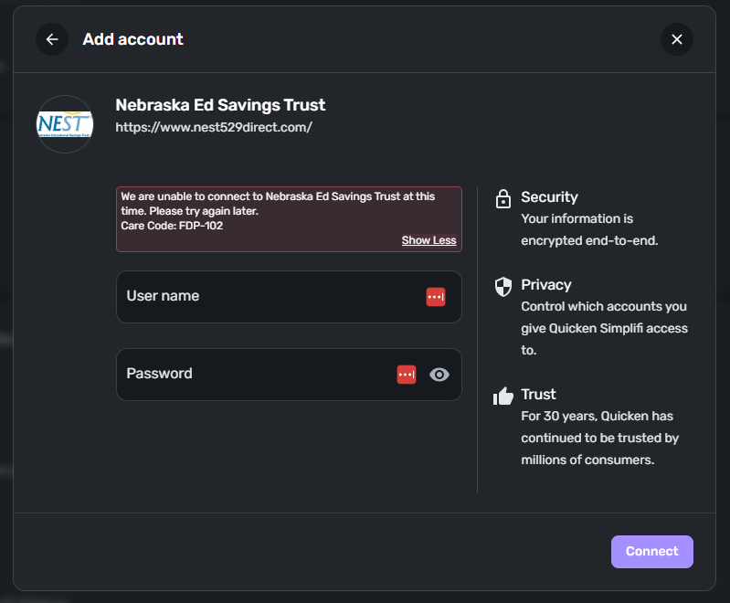Image resolution: width=730 pixels, height=603 pixels.
Task: Click the Privacy shield icon
Action: coord(503,287)
